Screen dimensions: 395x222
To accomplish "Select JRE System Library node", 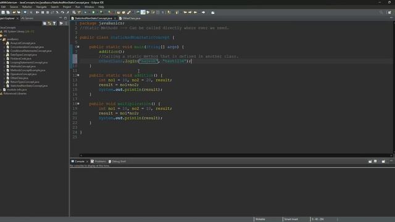I will coord(17,31).
